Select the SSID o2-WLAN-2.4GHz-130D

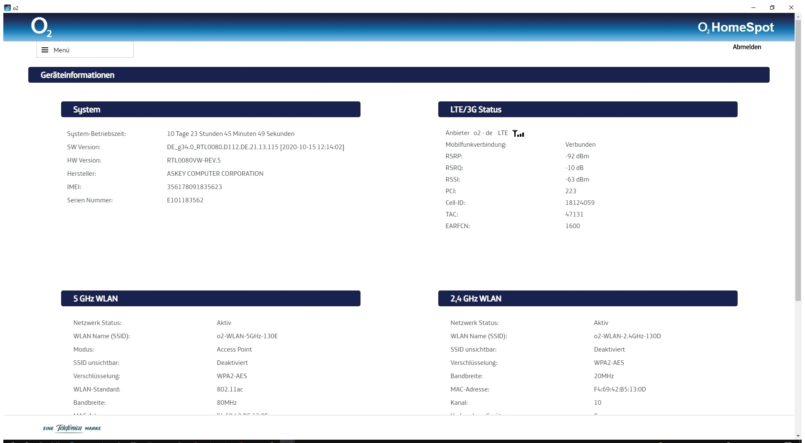coord(627,336)
